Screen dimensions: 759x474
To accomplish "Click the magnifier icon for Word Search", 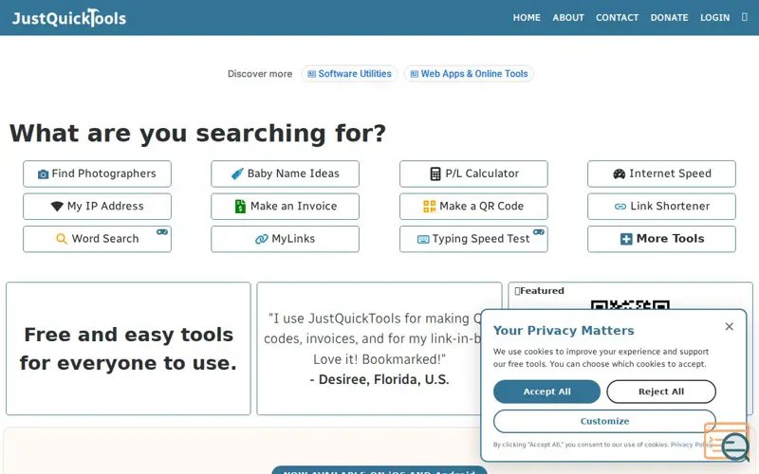I will [x=62, y=239].
